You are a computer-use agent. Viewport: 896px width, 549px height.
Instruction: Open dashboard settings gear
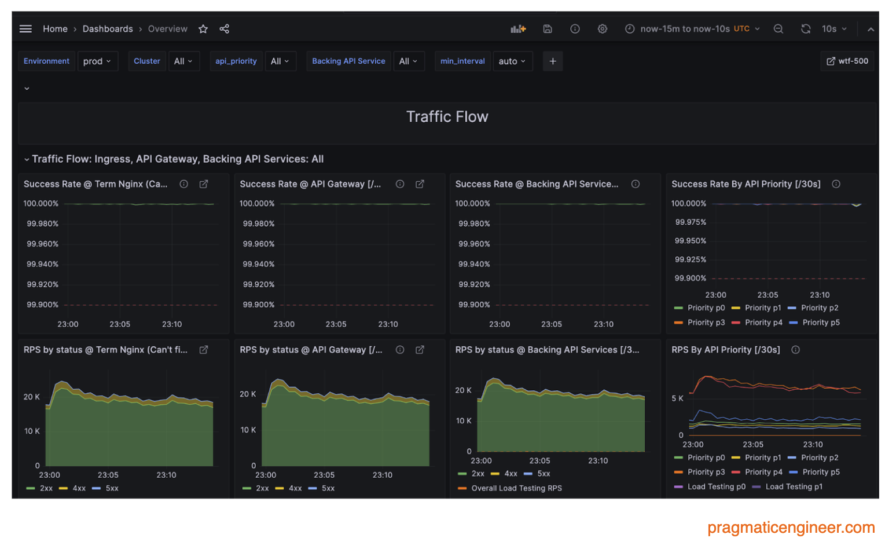pos(603,29)
